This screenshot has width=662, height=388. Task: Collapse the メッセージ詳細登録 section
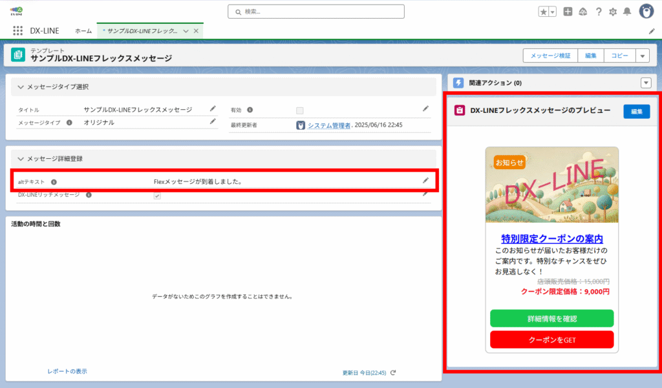point(21,158)
